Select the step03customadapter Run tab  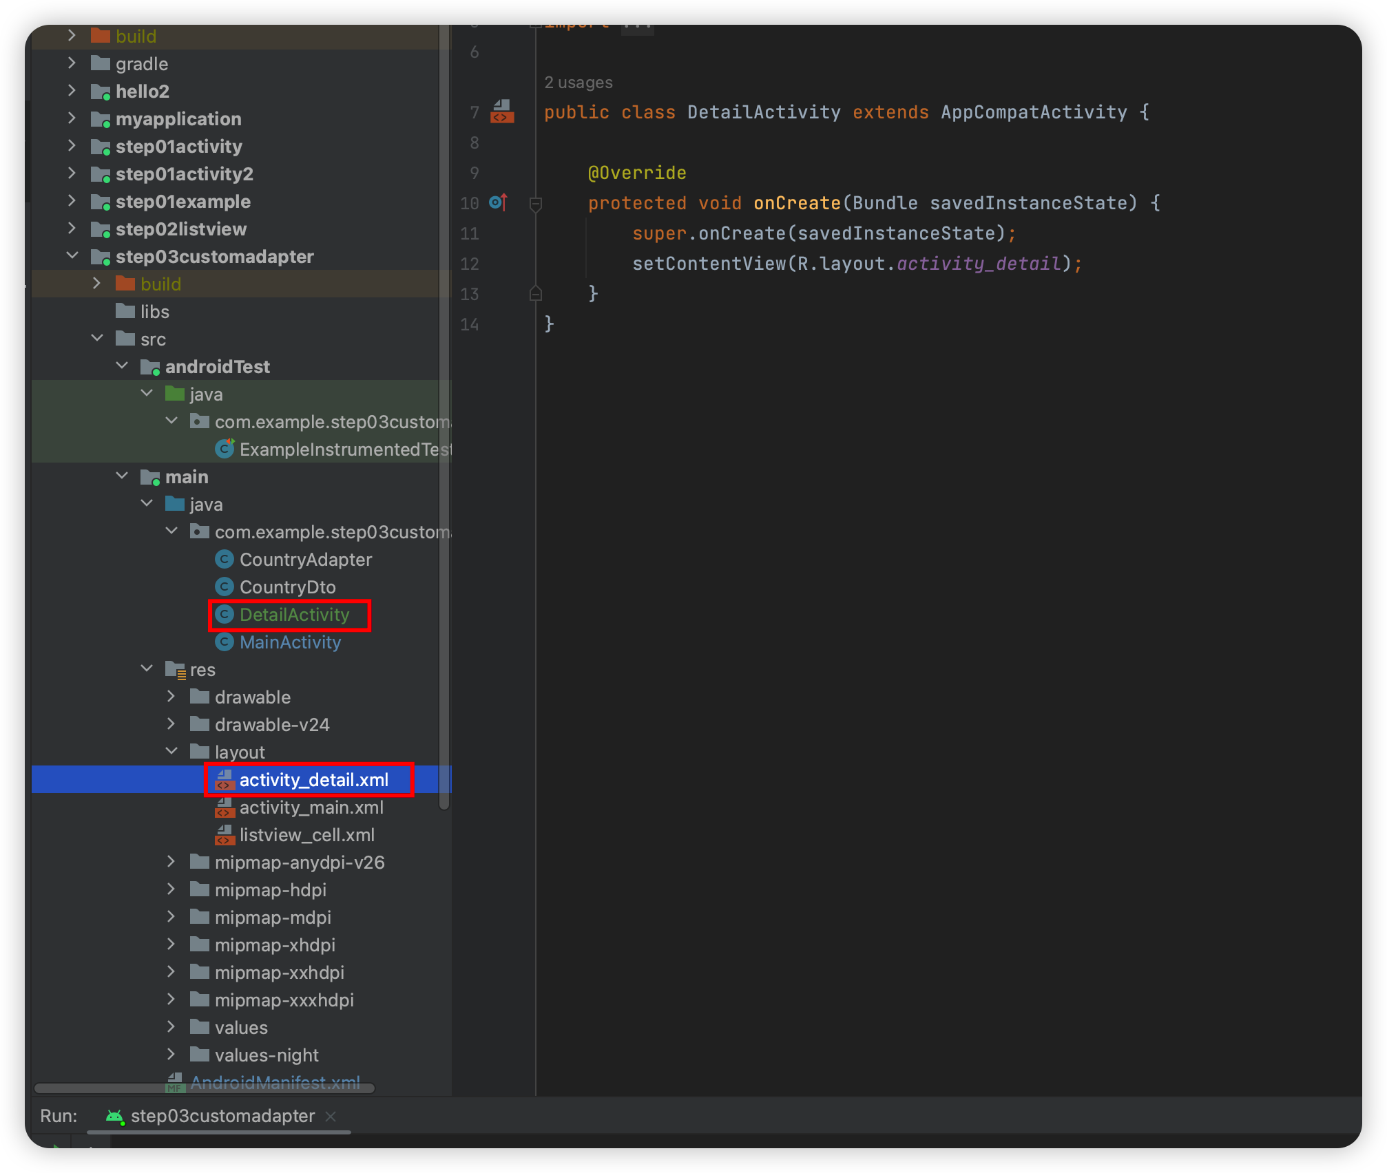tap(222, 1116)
